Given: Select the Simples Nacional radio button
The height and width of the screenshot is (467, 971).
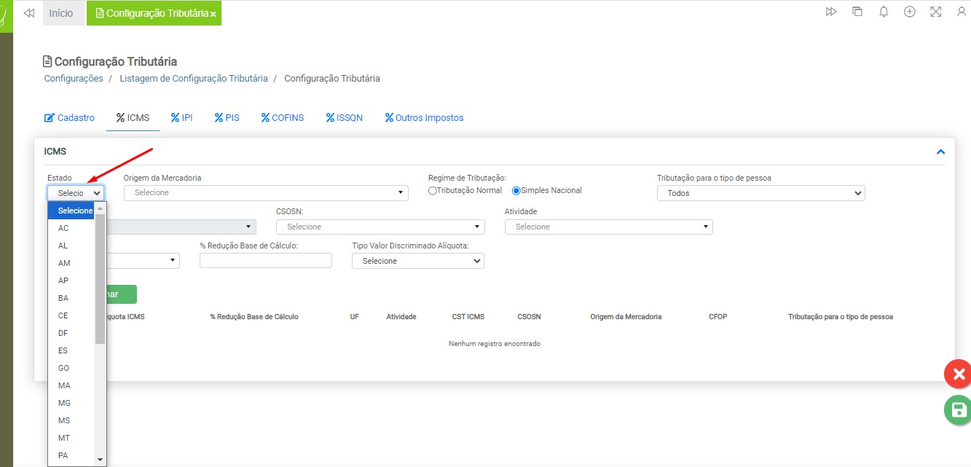Looking at the screenshot, I should [x=516, y=191].
